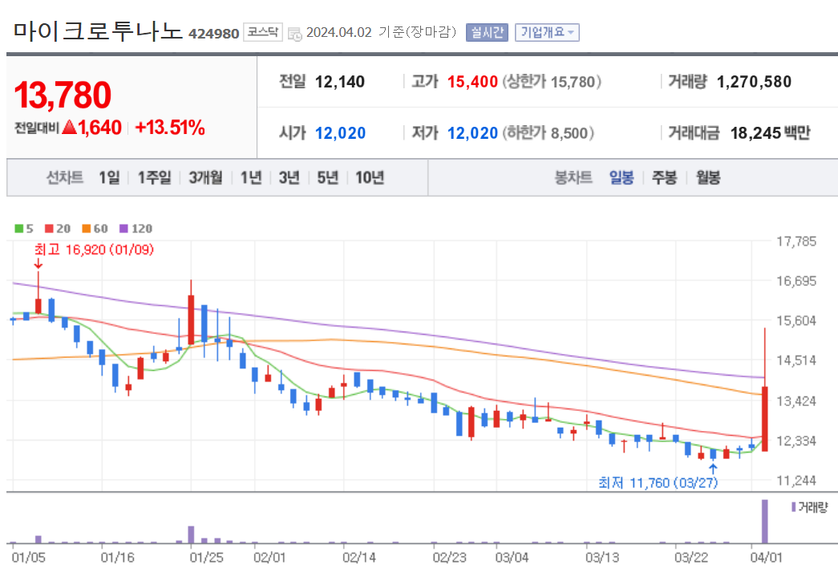Select the 1주일 line chart tab
This screenshot has width=838, height=577.
pos(155,177)
